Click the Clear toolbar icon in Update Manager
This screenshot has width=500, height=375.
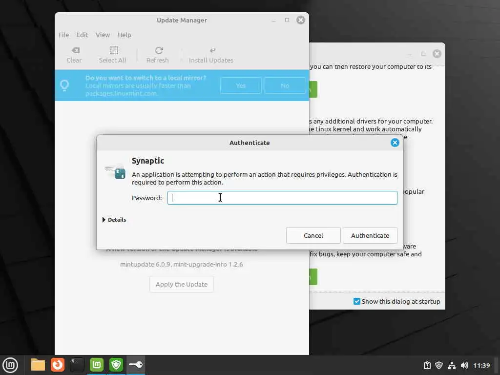pos(76,50)
